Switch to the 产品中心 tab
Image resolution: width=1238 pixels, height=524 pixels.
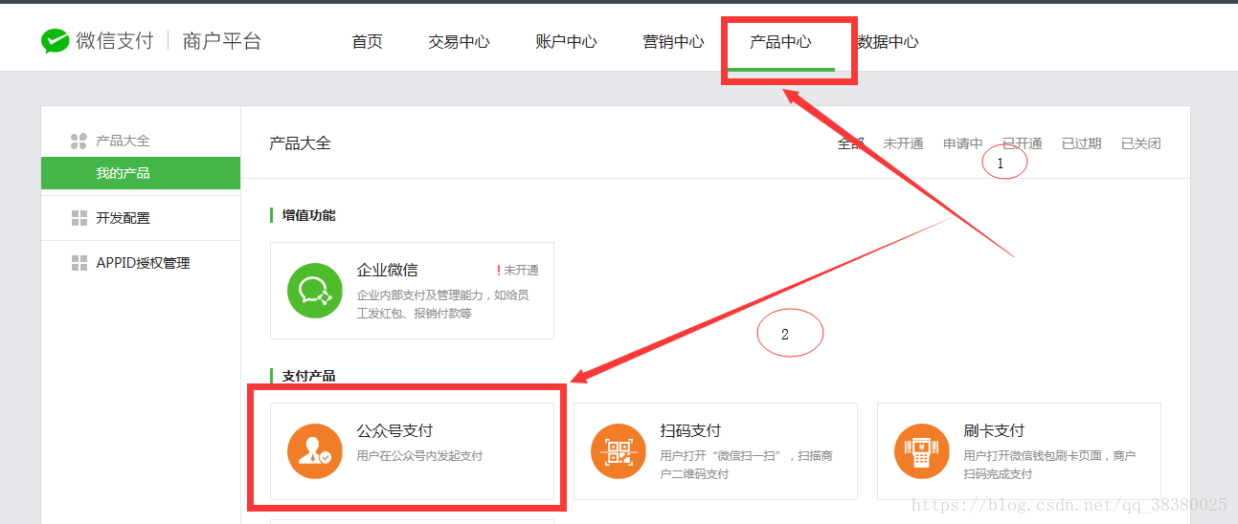780,42
